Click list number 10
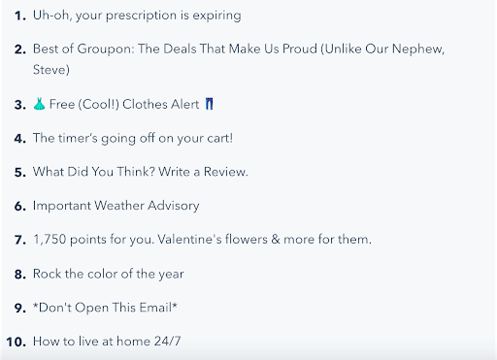Image resolution: width=497 pixels, height=360 pixels. pos(17,342)
